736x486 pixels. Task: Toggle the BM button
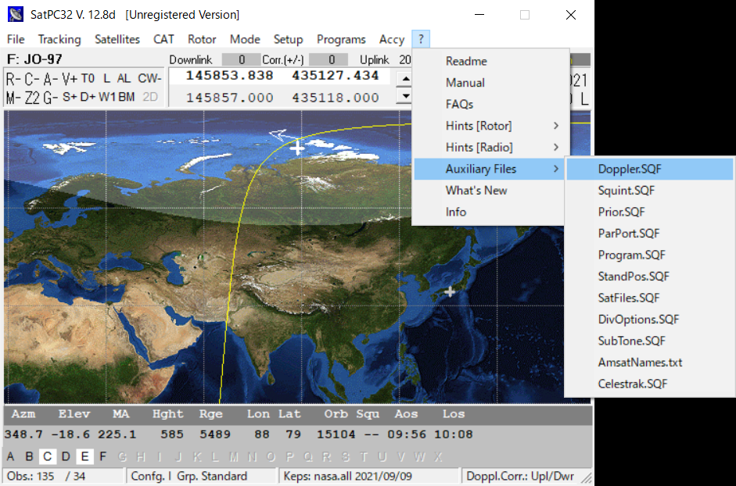tap(127, 98)
